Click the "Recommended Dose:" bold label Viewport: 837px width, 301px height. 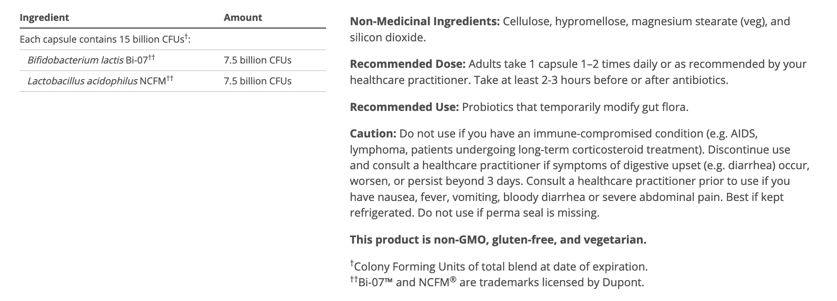click(408, 64)
